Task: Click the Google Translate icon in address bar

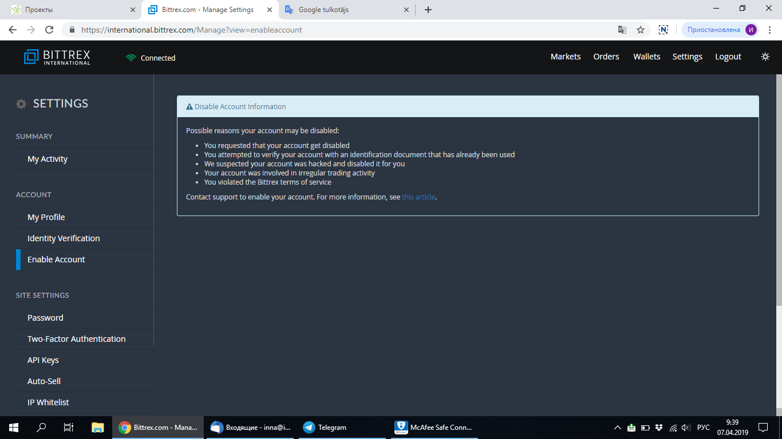Action: click(622, 30)
